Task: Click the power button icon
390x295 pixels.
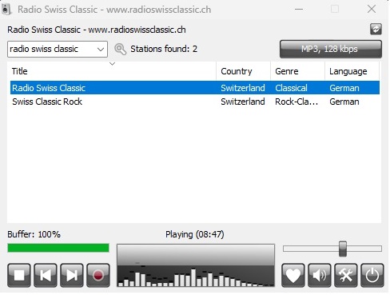Action: tap(372, 275)
